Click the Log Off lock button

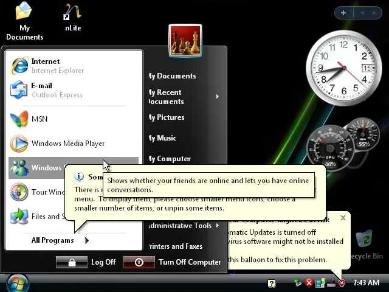[72, 262]
